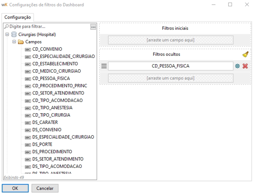The width and height of the screenshot is (253, 196).
Task: Select field DS_TIPO_ACOMODACAO
Action: click(57, 166)
